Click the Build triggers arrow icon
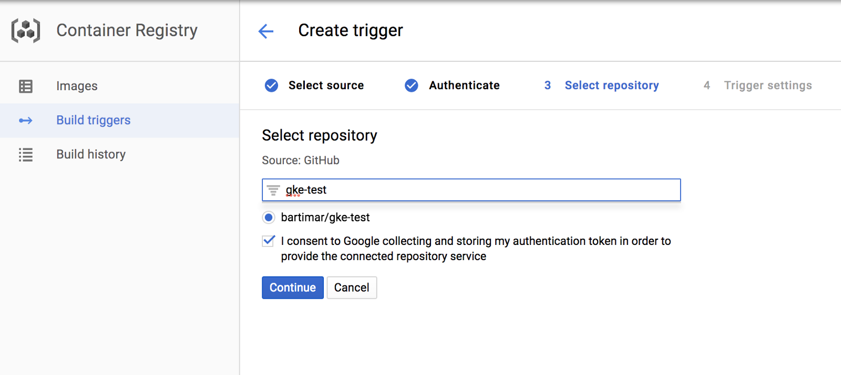The height and width of the screenshot is (375, 841). tap(26, 121)
